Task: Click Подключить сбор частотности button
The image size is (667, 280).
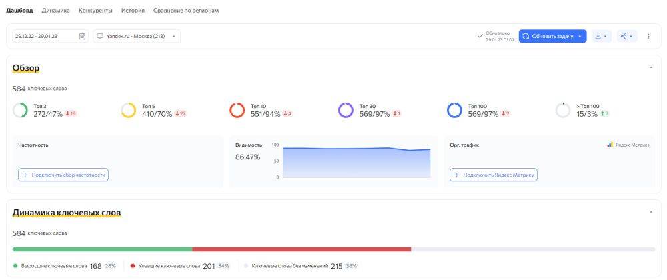Action: click(x=63, y=175)
